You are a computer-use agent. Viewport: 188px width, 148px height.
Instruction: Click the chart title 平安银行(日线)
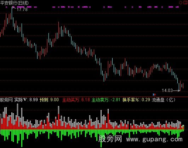pyautogui.click(x=15, y=3)
